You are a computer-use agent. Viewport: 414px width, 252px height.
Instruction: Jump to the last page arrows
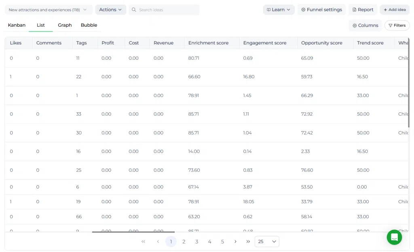point(248,241)
